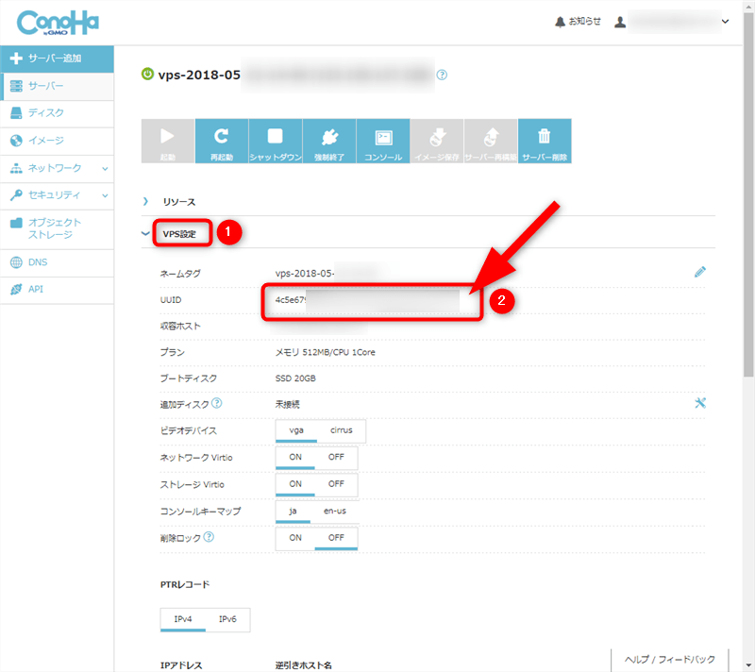Edit name tag with pencil icon

[x=699, y=272]
